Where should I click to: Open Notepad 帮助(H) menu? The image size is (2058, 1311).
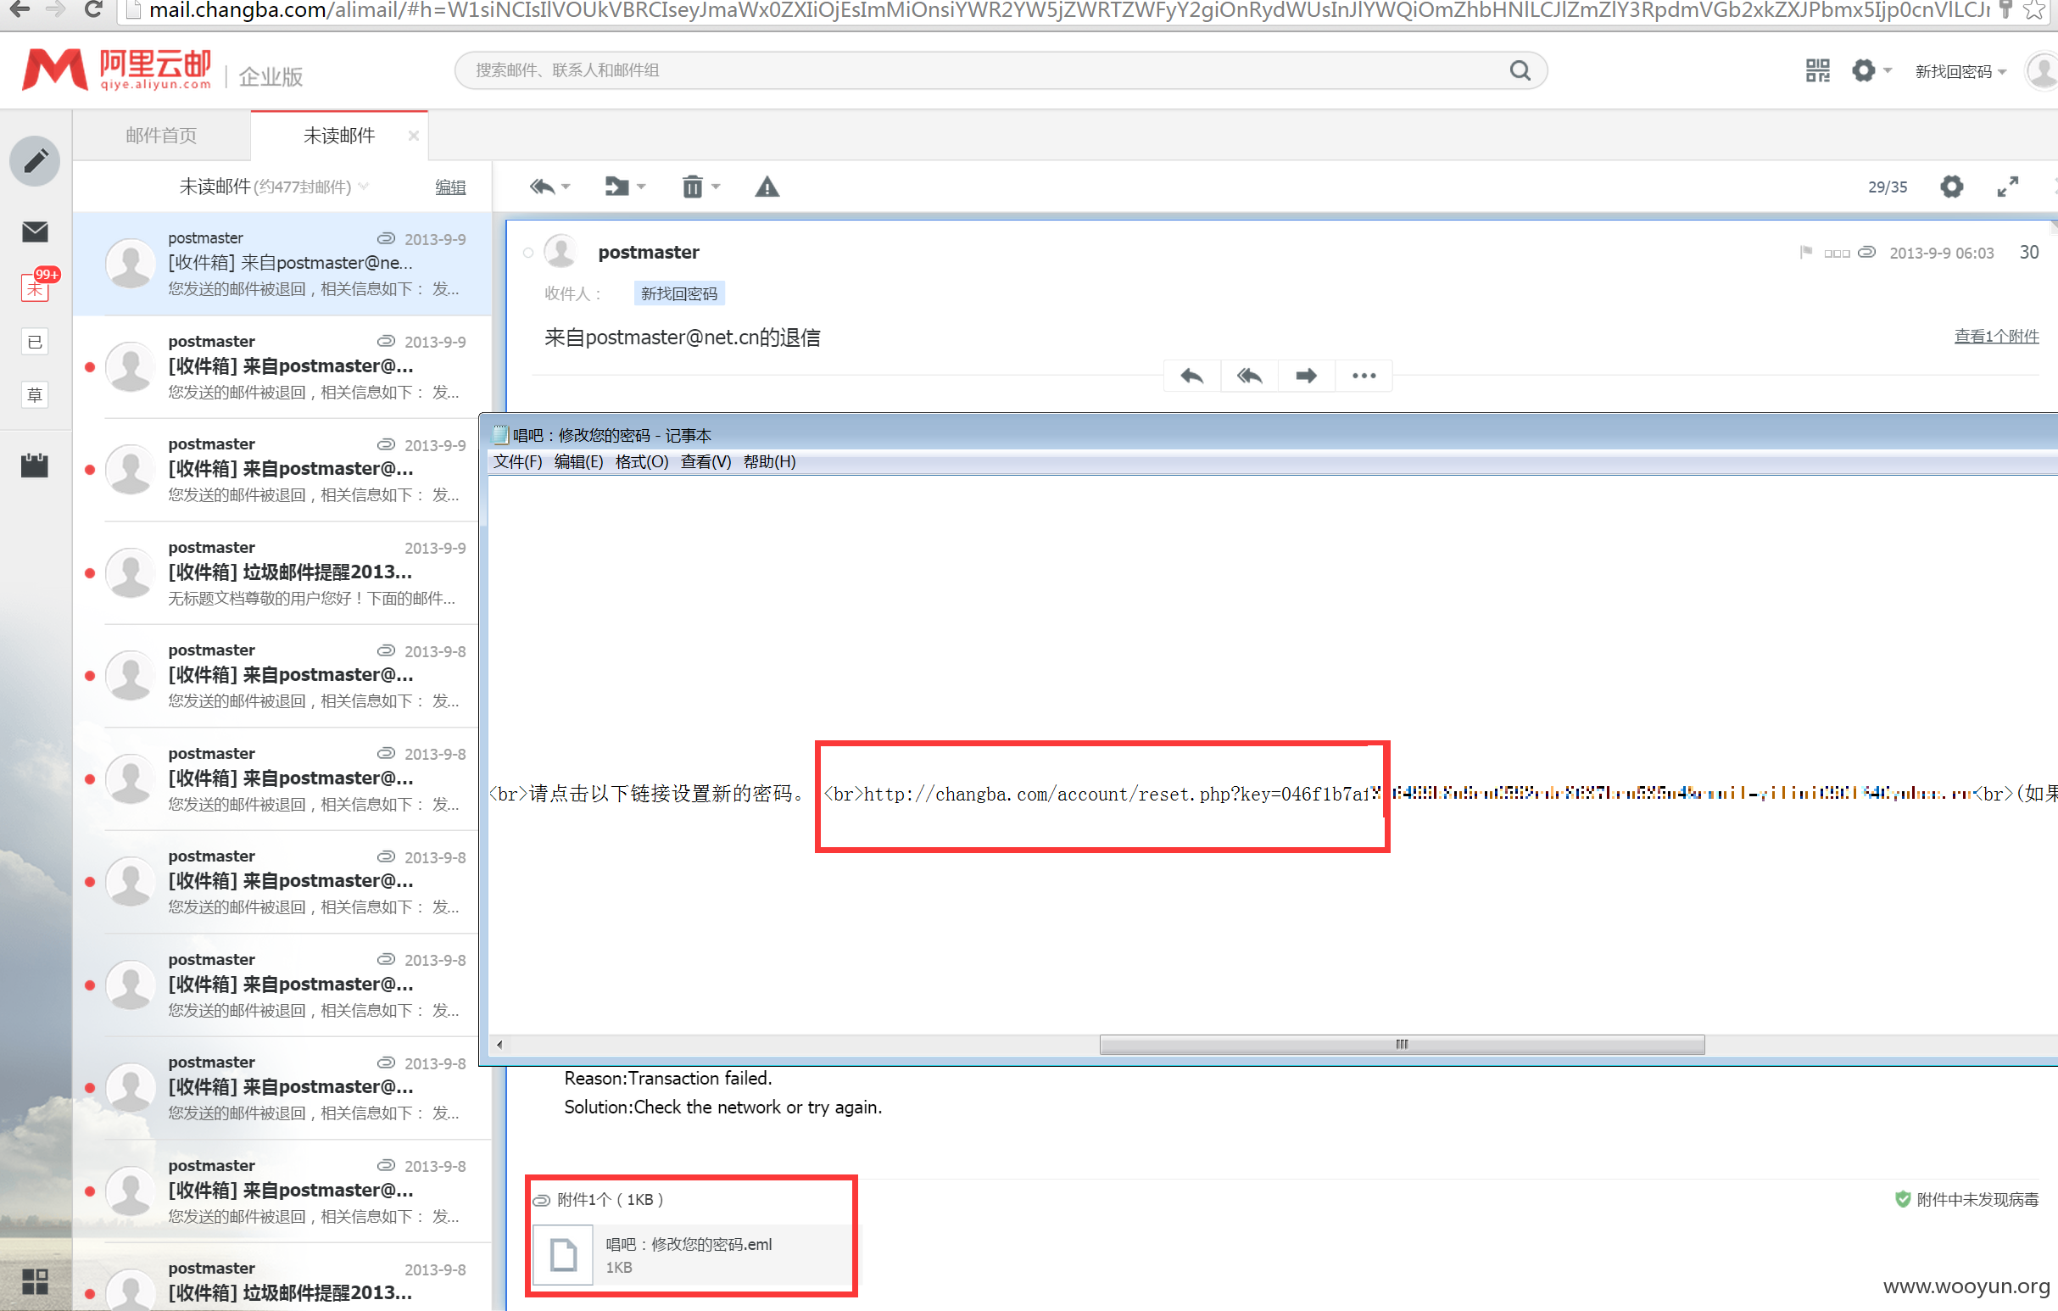[x=769, y=461]
